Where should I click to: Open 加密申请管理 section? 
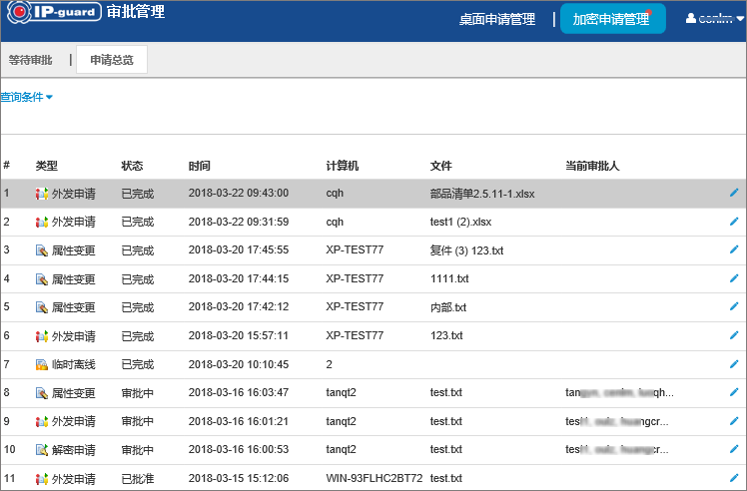(x=612, y=19)
